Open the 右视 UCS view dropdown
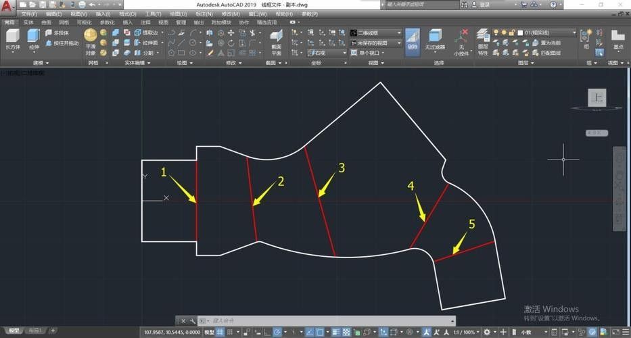 point(327,53)
